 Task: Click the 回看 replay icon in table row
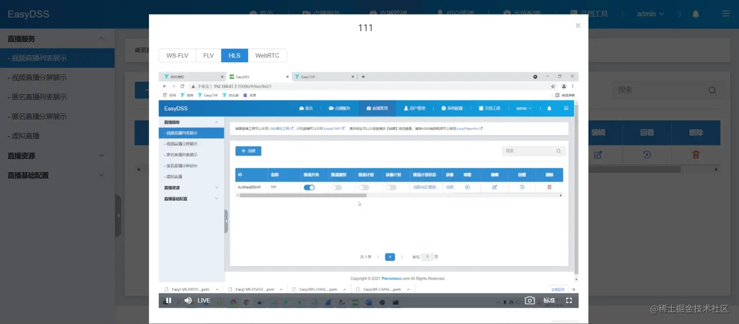647,155
